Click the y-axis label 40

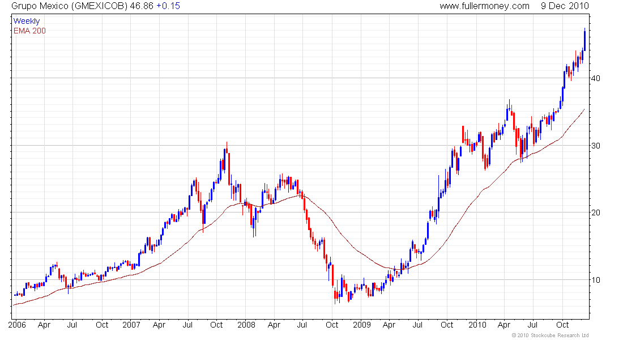[596, 78]
